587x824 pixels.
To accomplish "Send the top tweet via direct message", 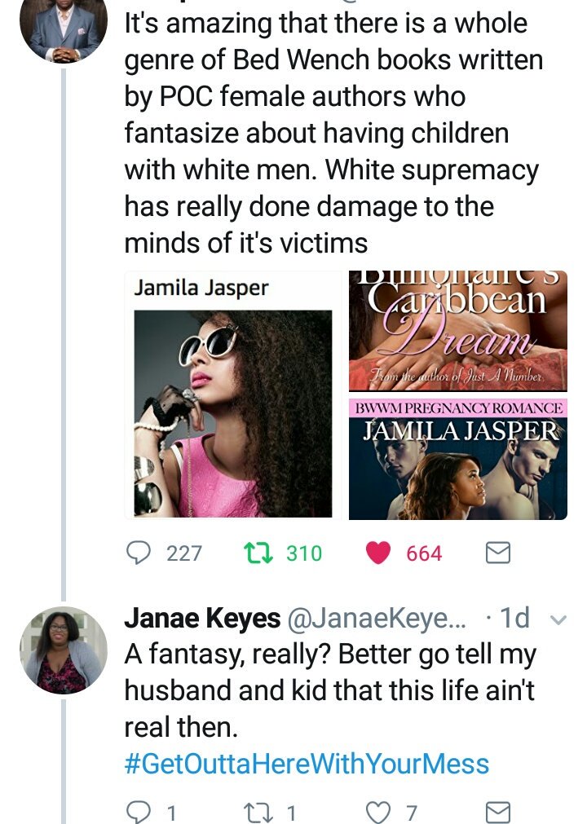I will 497,553.
